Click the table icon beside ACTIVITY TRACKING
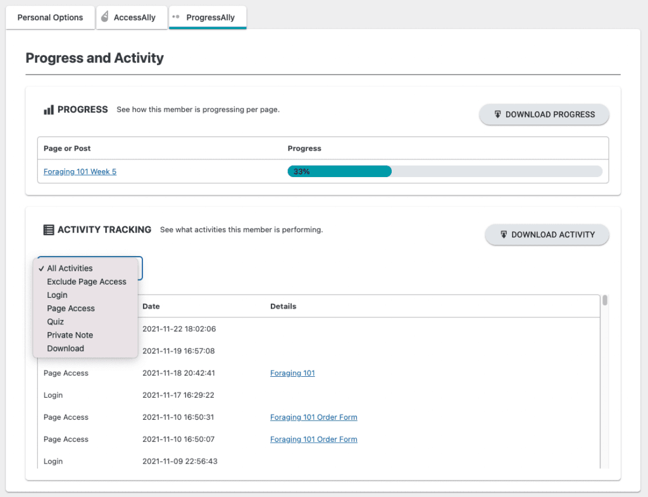 (x=49, y=230)
